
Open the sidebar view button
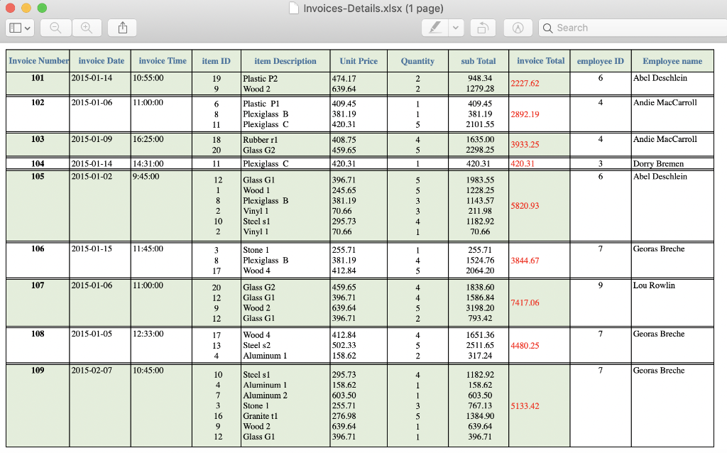pos(16,28)
